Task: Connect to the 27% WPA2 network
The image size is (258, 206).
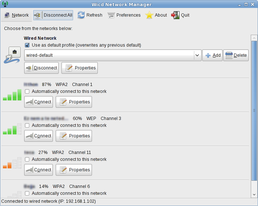Action: (38, 170)
